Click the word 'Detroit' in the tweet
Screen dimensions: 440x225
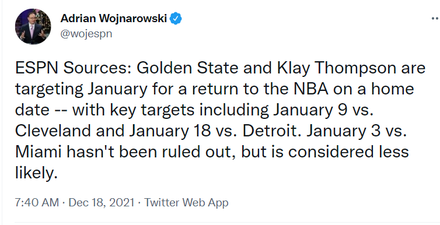point(270,131)
